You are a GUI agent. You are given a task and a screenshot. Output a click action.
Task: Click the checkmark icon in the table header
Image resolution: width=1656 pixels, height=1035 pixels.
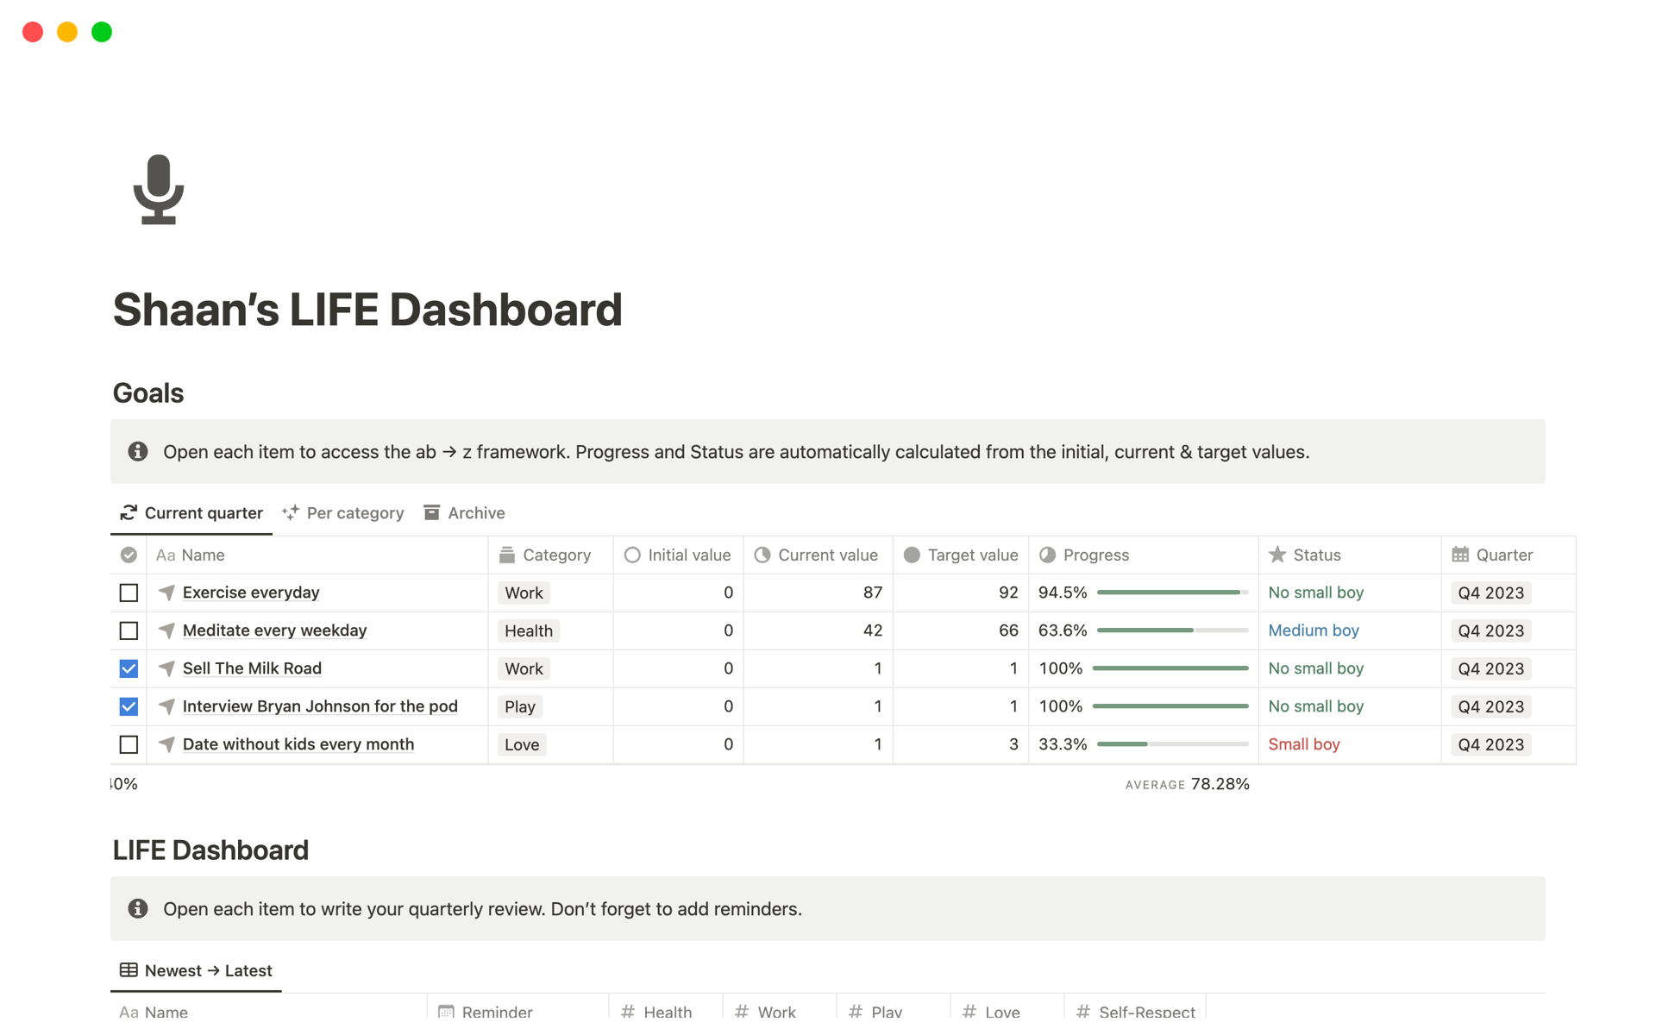pos(129,555)
